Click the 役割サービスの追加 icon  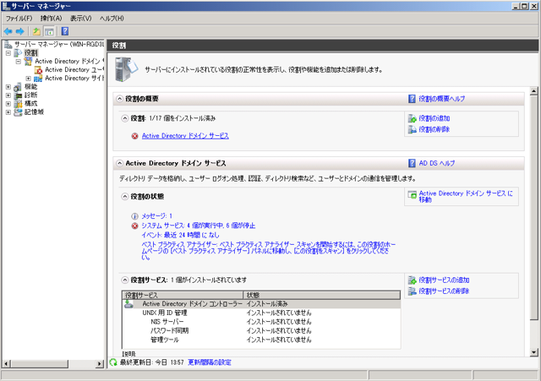(412, 280)
